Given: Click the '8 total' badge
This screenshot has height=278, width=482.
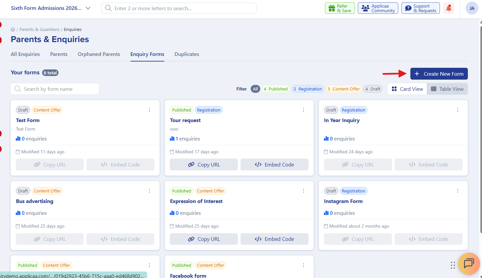Looking at the screenshot, I should click(50, 73).
